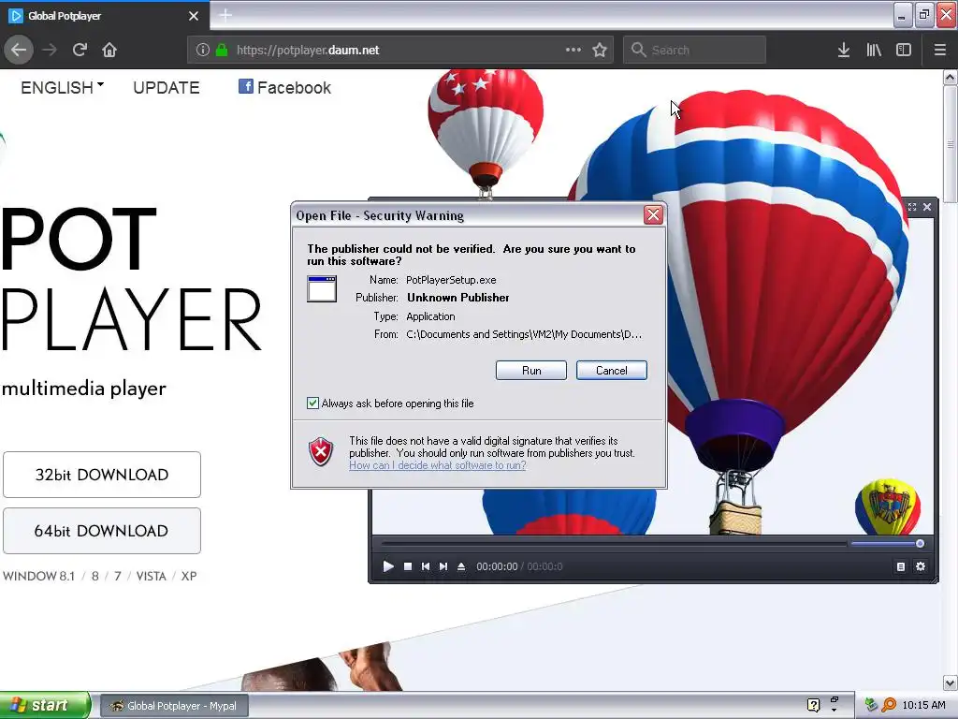This screenshot has width=958, height=719.
Task: Uncheck Always ask before opening this file
Action: 312,403
